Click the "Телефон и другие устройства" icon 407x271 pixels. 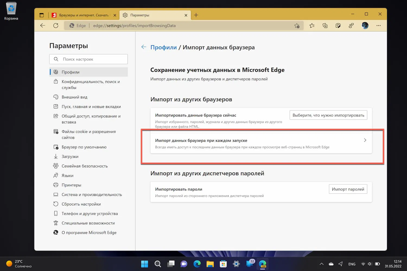click(56, 213)
